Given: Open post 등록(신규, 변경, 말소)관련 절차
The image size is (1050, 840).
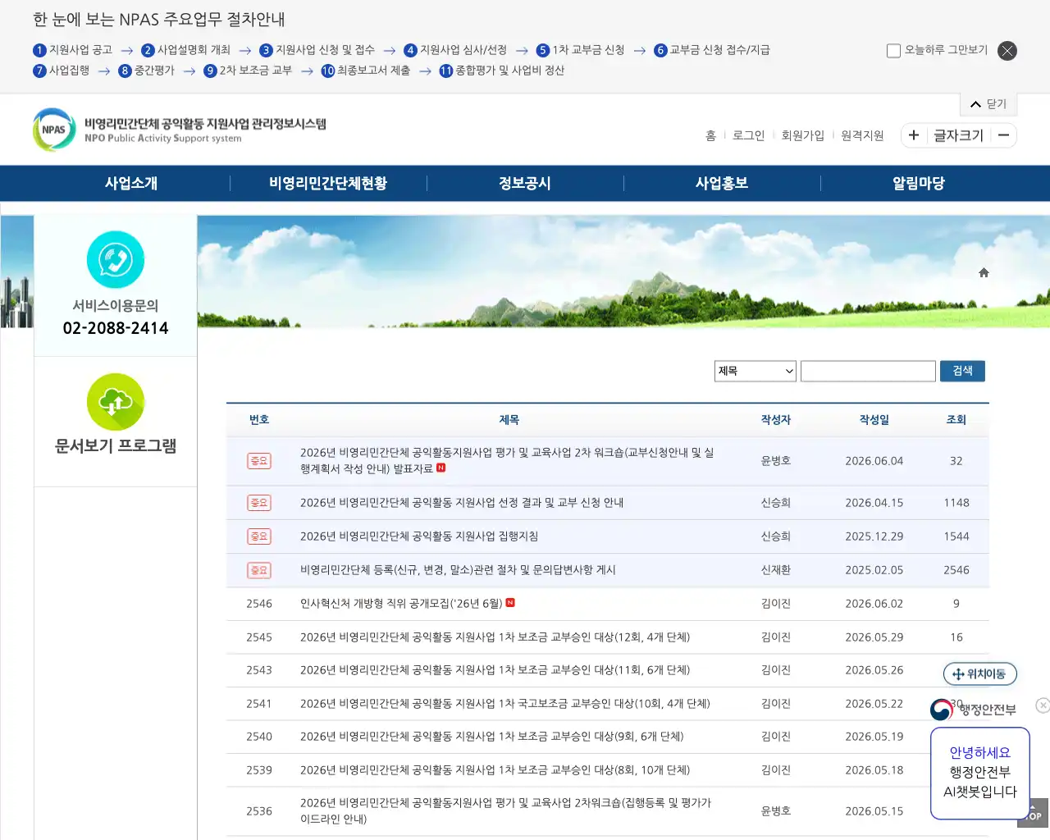Looking at the screenshot, I should pyautogui.click(x=458, y=570).
